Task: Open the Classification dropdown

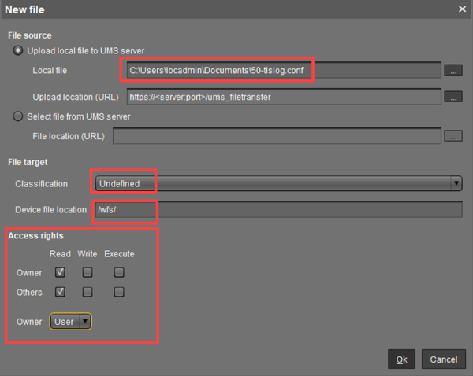Action: click(x=276, y=183)
